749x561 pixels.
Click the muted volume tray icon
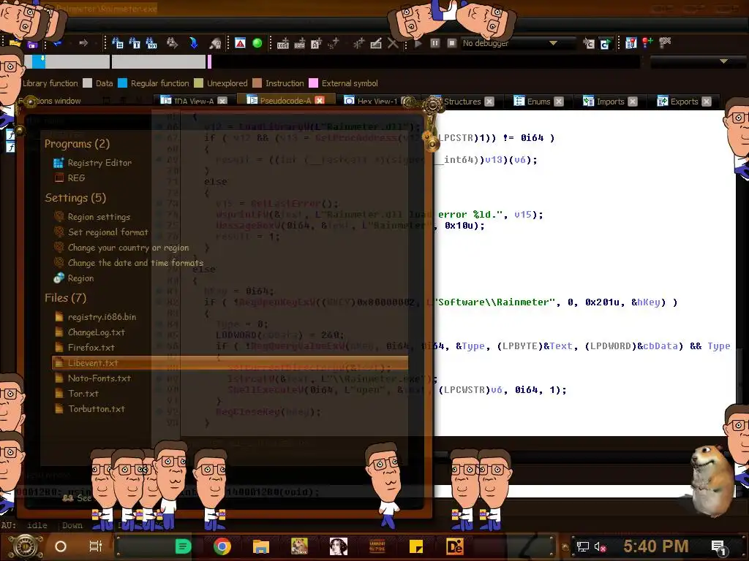pyautogui.click(x=600, y=546)
